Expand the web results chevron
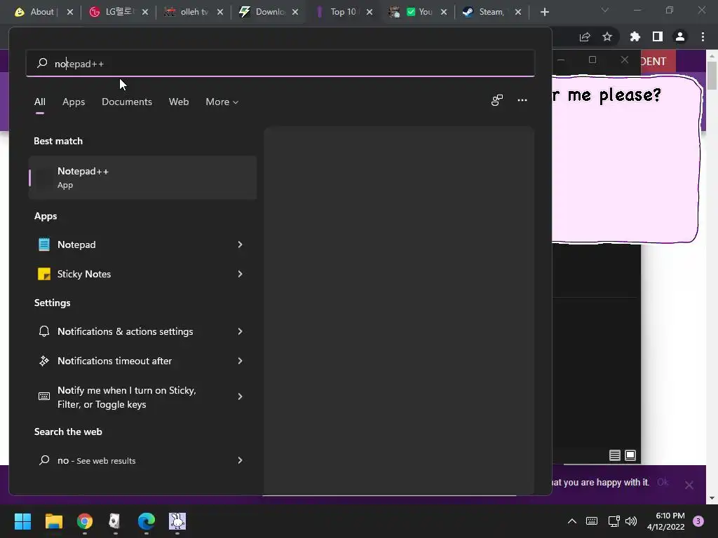Screen dimensions: 718x538 click(x=240, y=460)
